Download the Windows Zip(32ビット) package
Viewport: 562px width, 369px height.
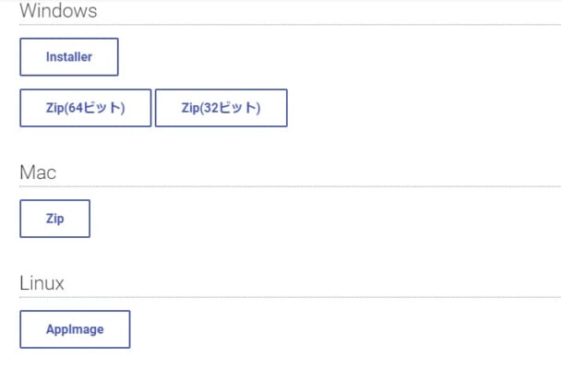[221, 108]
